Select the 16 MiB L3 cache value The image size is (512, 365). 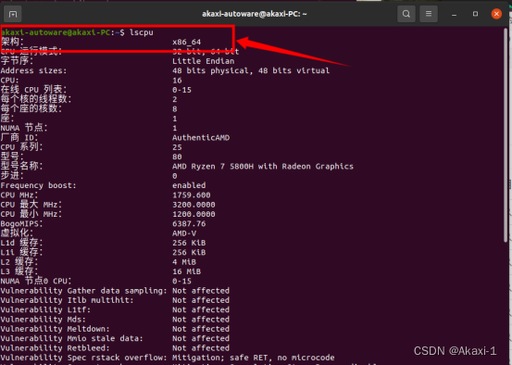coord(186,271)
